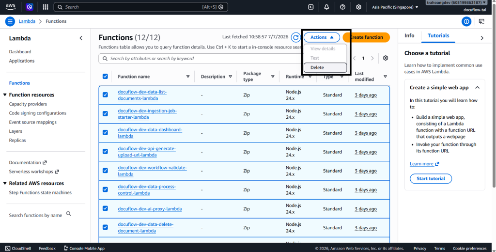Uncheck docuflow-dev-data-process-control-lambda checkbox

coord(105,189)
